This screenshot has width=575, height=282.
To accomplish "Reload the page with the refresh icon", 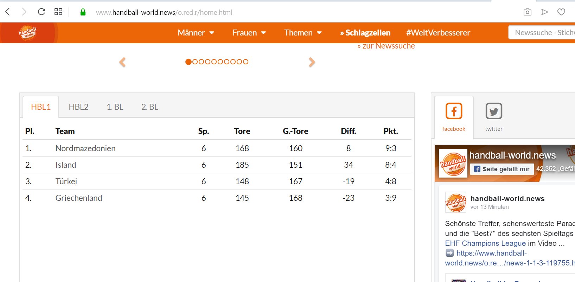I will pyautogui.click(x=41, y=12).
